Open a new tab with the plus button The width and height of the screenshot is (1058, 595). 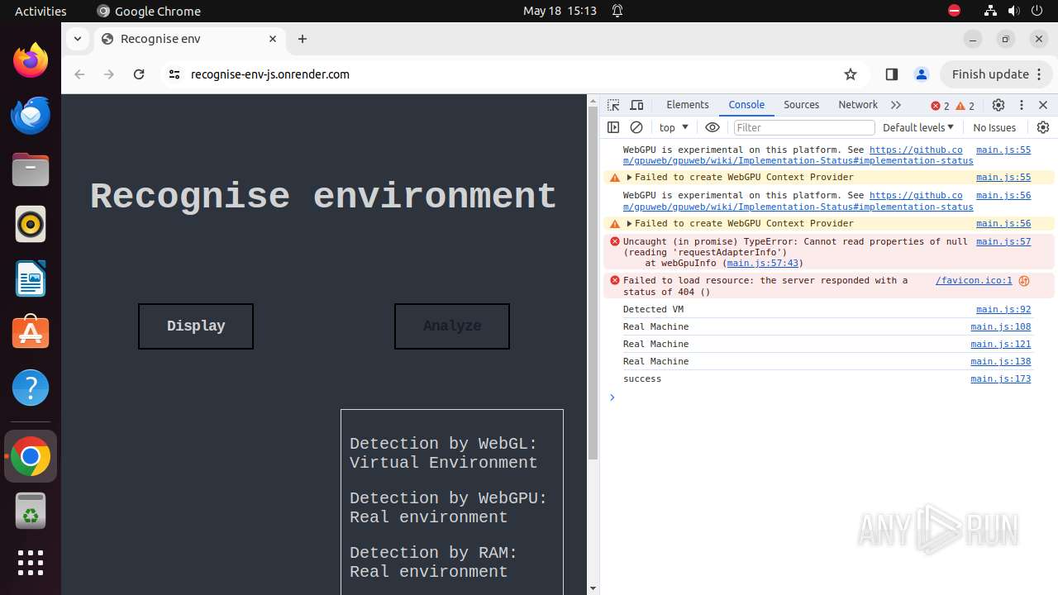click(303, 39)
